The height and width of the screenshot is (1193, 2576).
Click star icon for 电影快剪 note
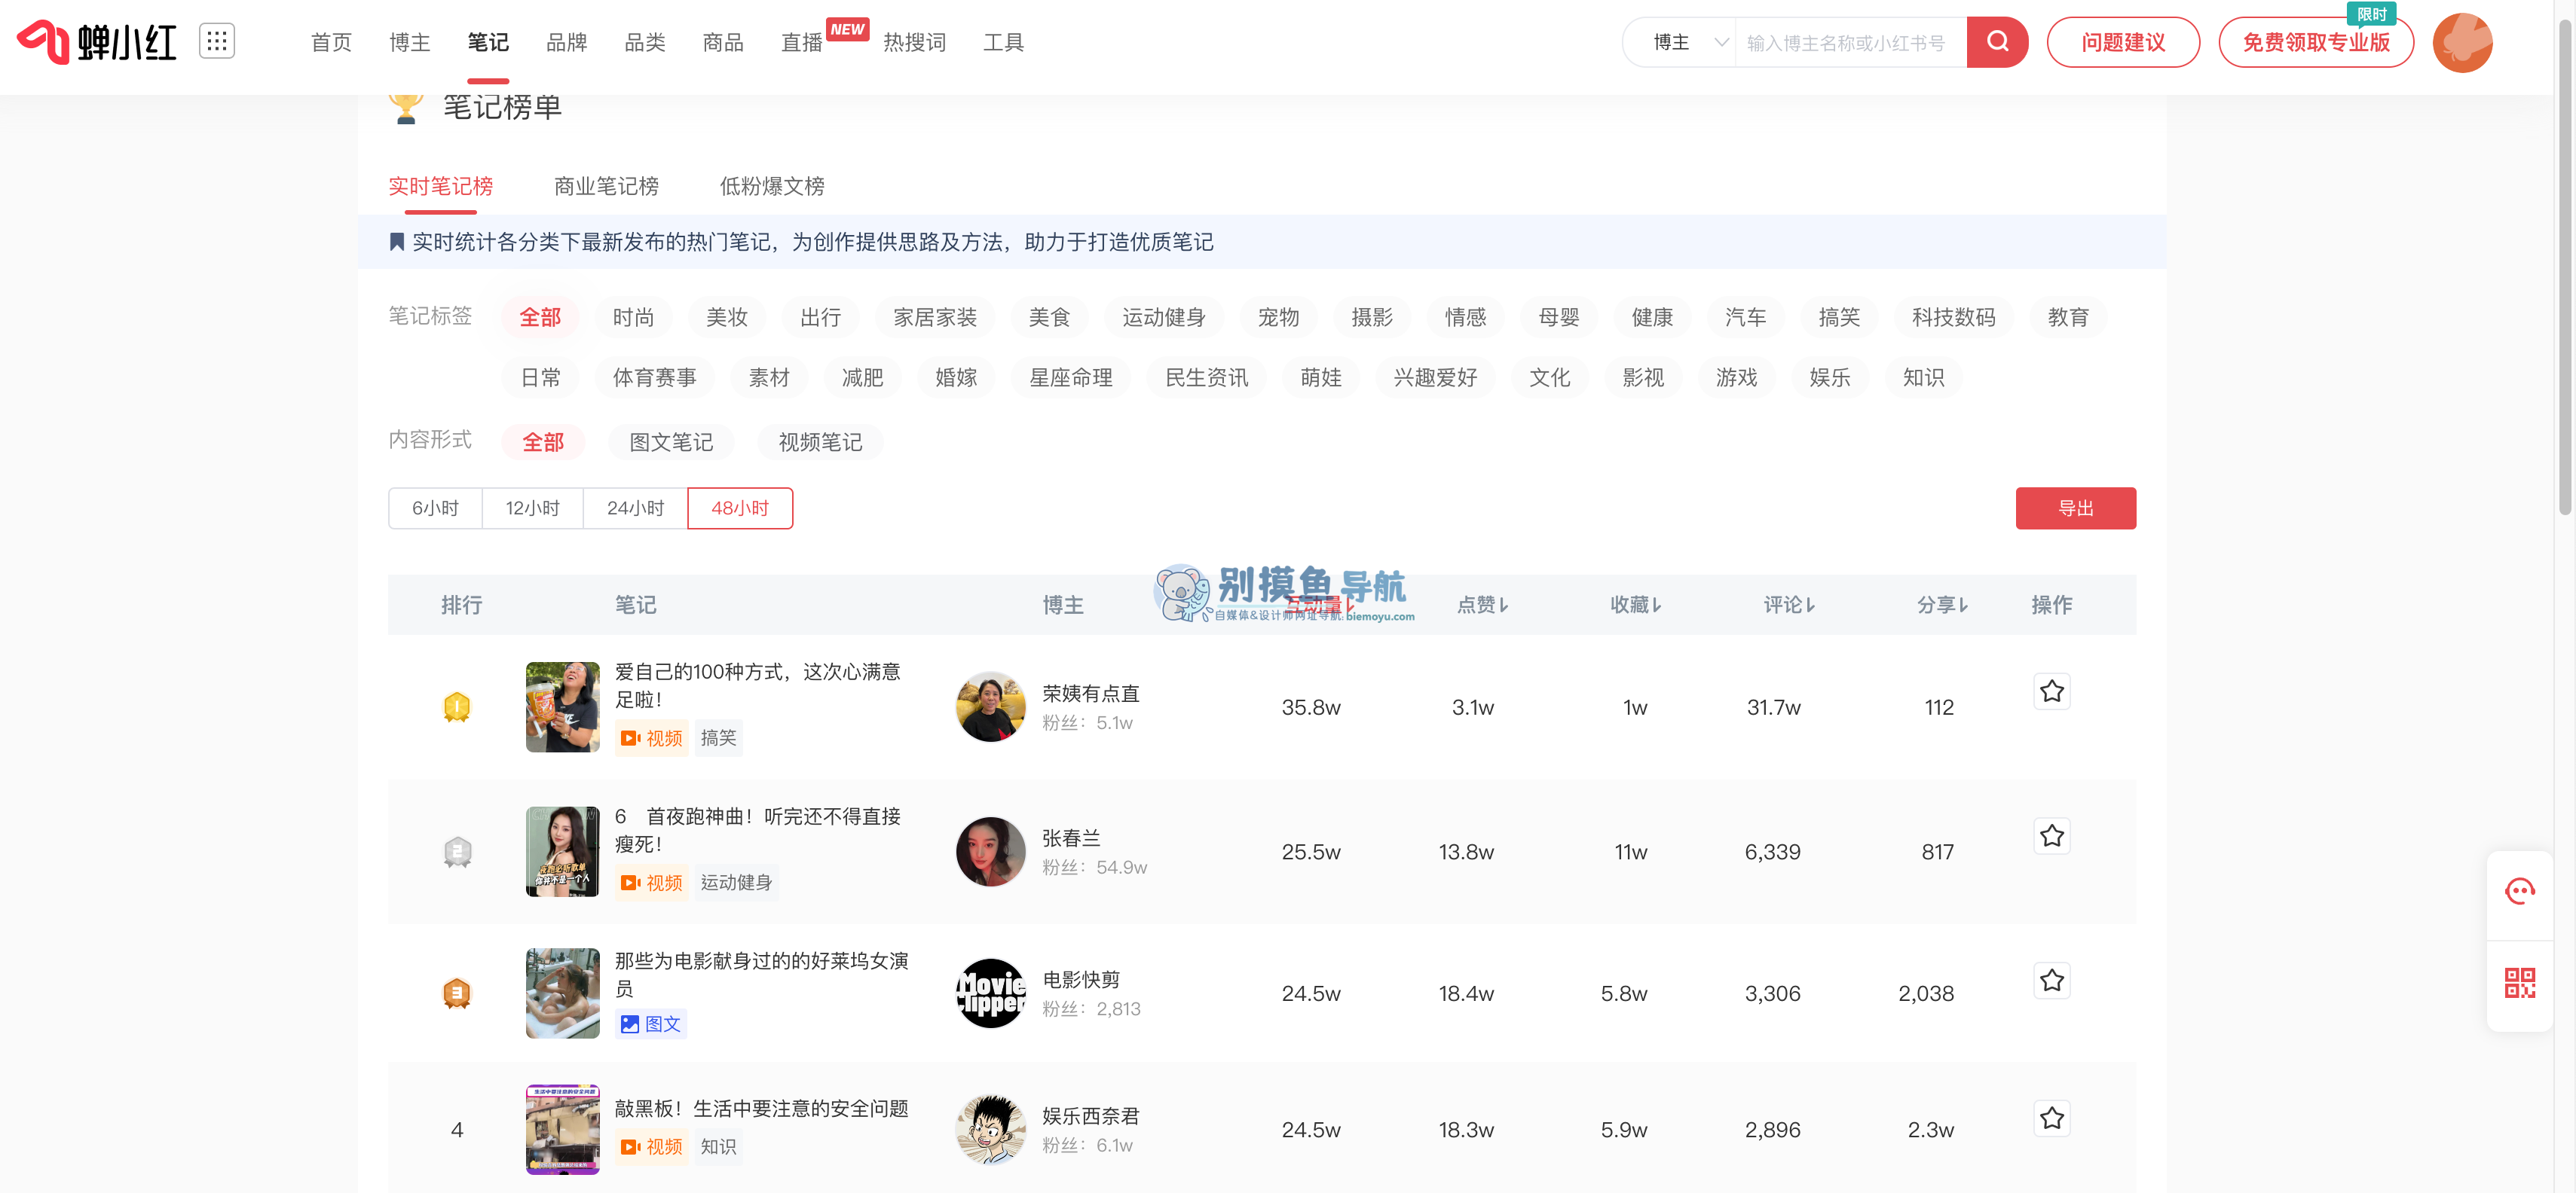click(x=2051, y=980)
